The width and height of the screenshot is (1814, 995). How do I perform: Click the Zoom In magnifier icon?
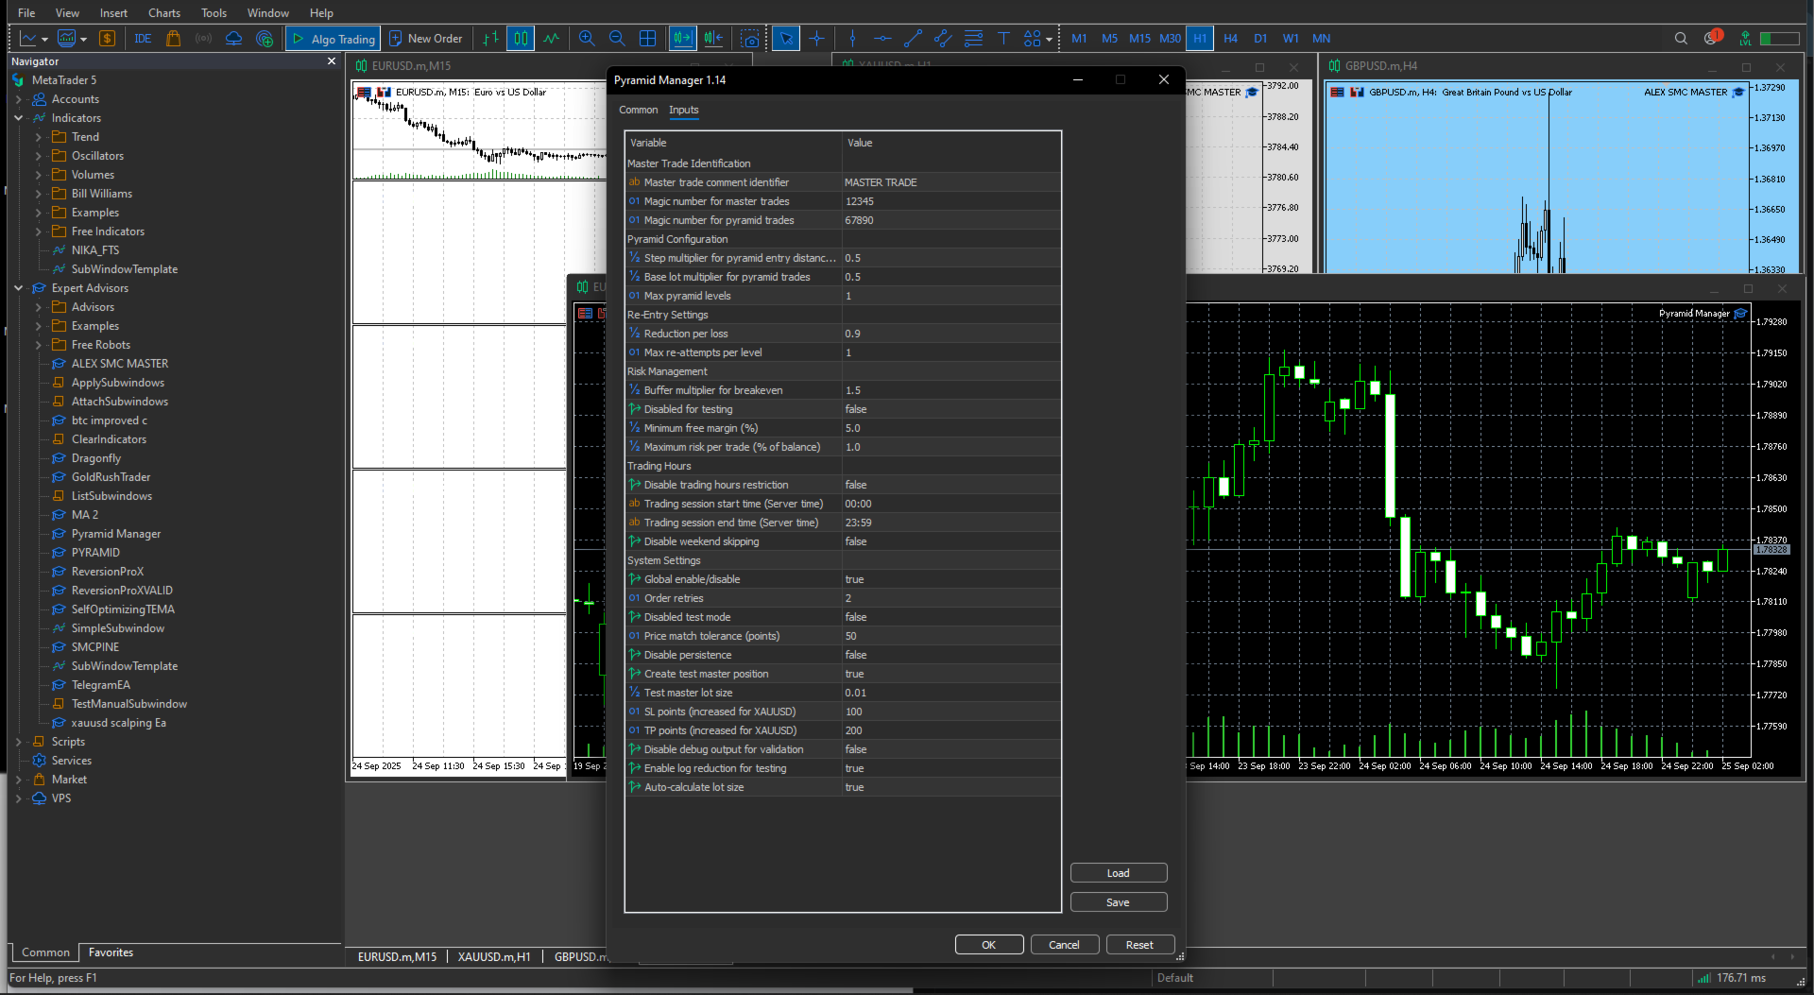(x=587, y=39)
